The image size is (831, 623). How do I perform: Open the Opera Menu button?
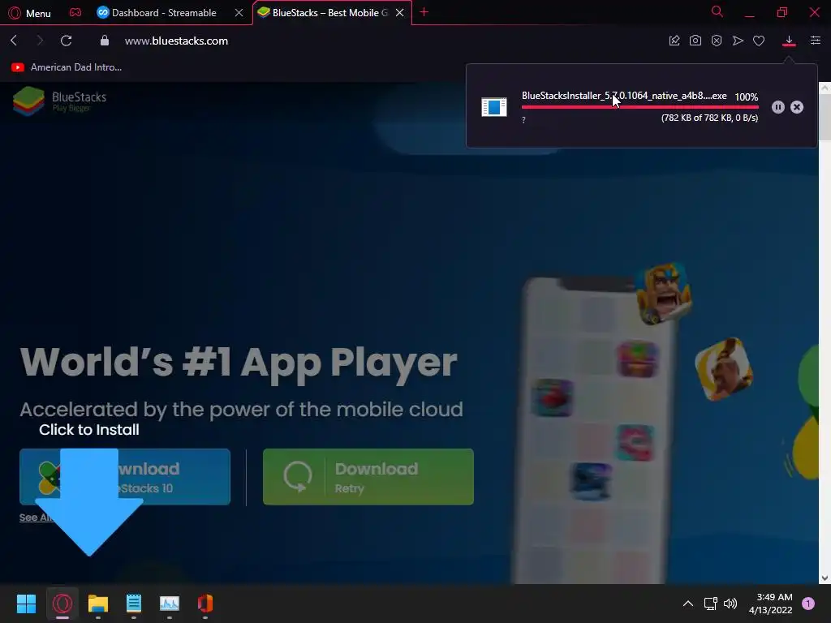point(30,13)
